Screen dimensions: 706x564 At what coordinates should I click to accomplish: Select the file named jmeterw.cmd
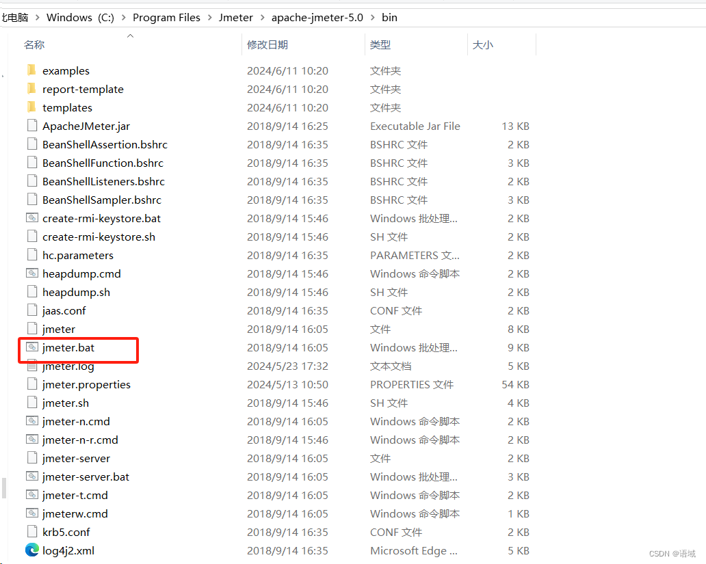point(75,513)
